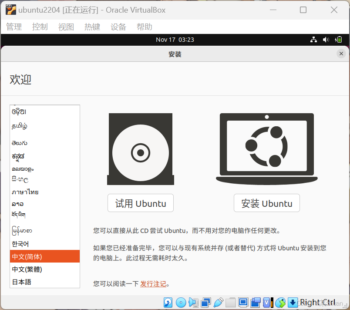The width and height of the screenshot is (350, 310).
Task: Open the 控制 menu
Action: coord(40,27)
